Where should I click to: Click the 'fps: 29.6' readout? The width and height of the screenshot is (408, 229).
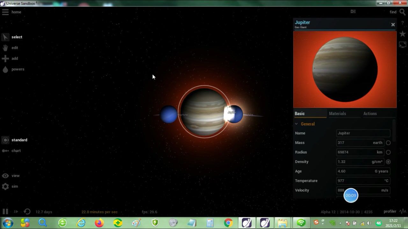[149, 212]
